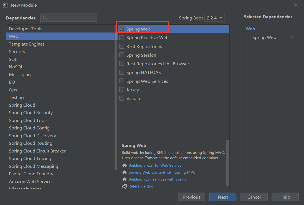Click the Reference doc book icon

tap(125, 186)
